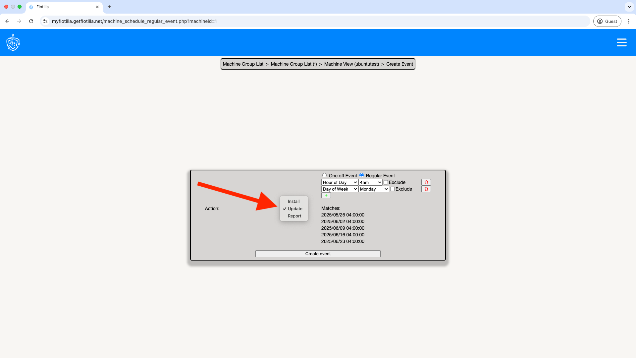Choose Report from the Action list
This screenshot has height=358, width=636.
[294, 216]
